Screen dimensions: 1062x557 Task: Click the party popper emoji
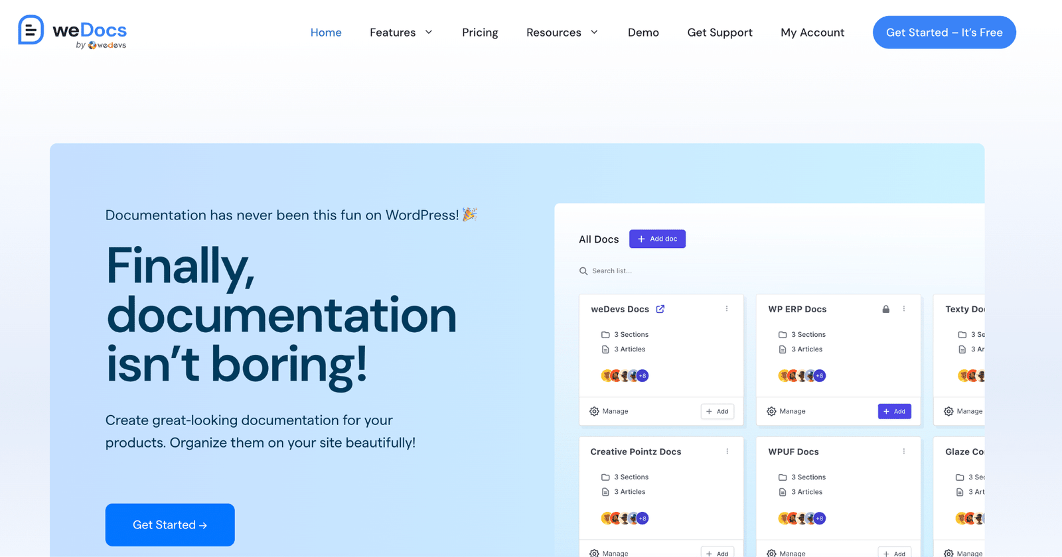[x=470, y=214]
